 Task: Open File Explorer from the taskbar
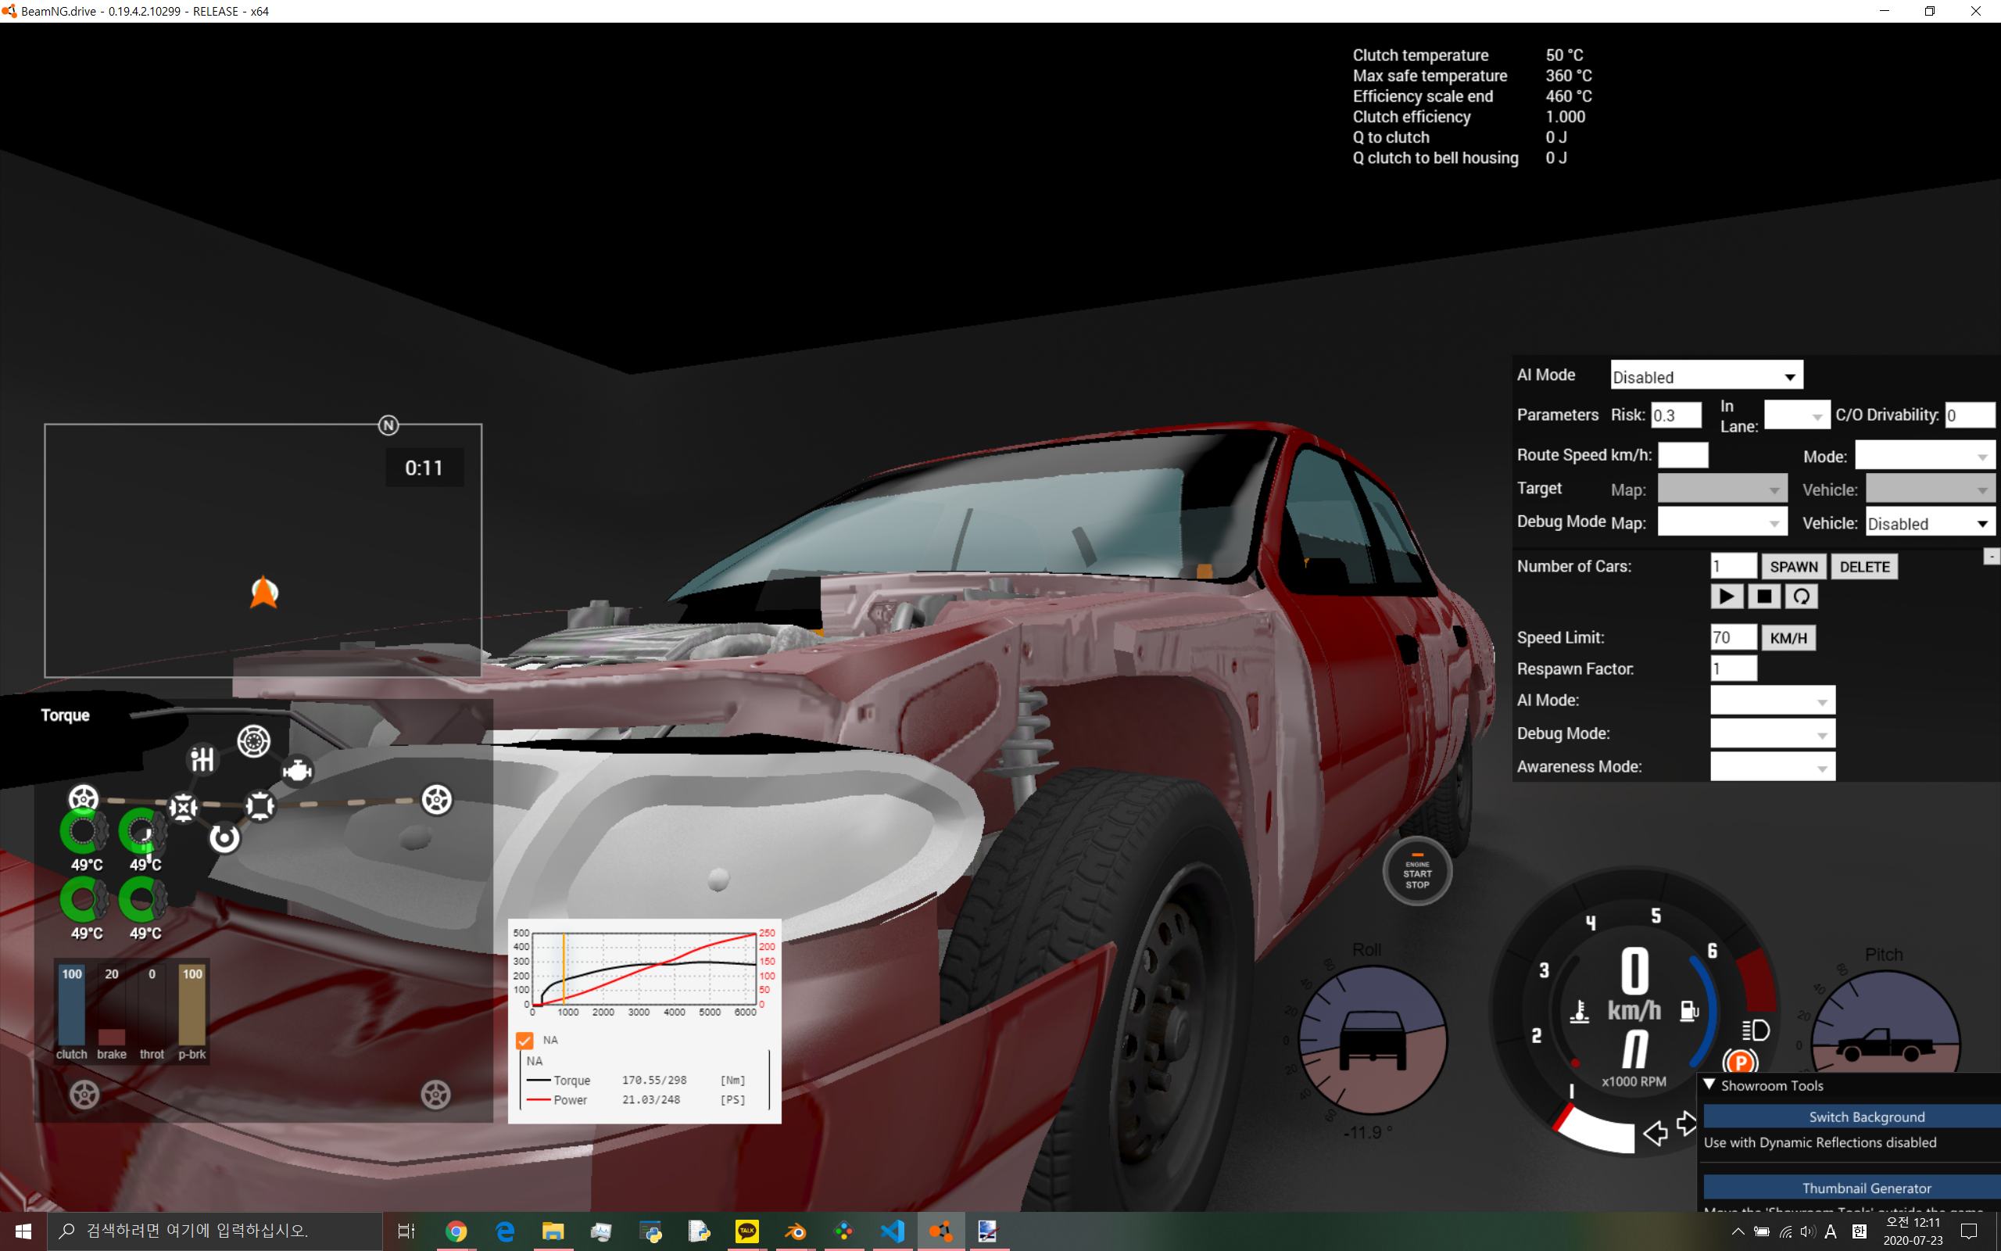click(x=553, y=1231)
